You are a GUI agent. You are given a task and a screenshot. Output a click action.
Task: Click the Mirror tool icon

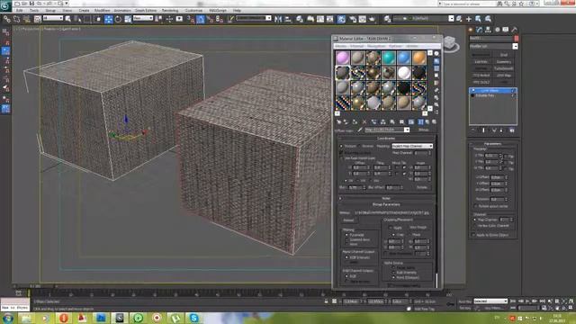tap(278, 19)
